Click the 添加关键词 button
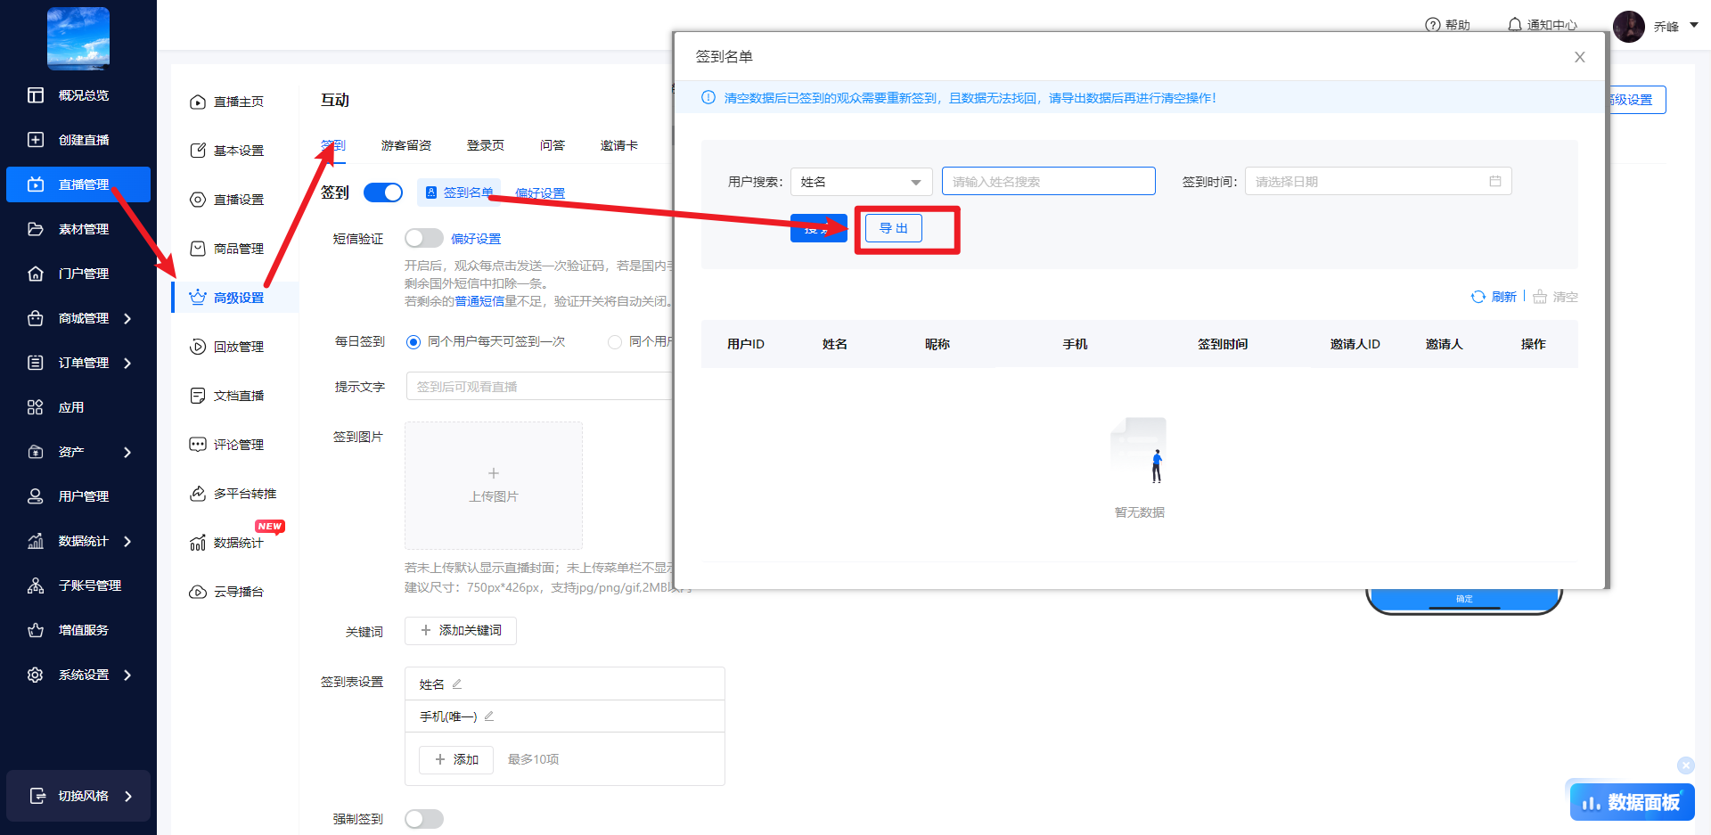The width and height of the screenshot is (1711, 835). tap(461, 631)
